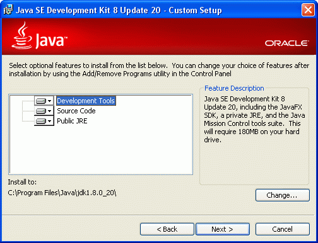318x243 pixels.
Task: Click the feature description paragraph text
Action: [x=254, y=119]
